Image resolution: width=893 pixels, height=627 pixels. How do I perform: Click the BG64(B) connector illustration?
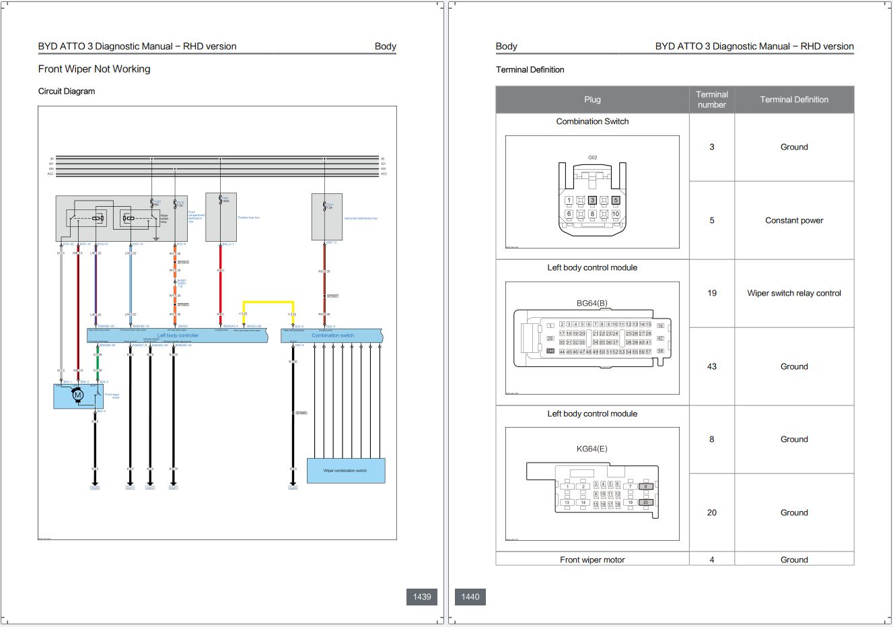[592, 338]
